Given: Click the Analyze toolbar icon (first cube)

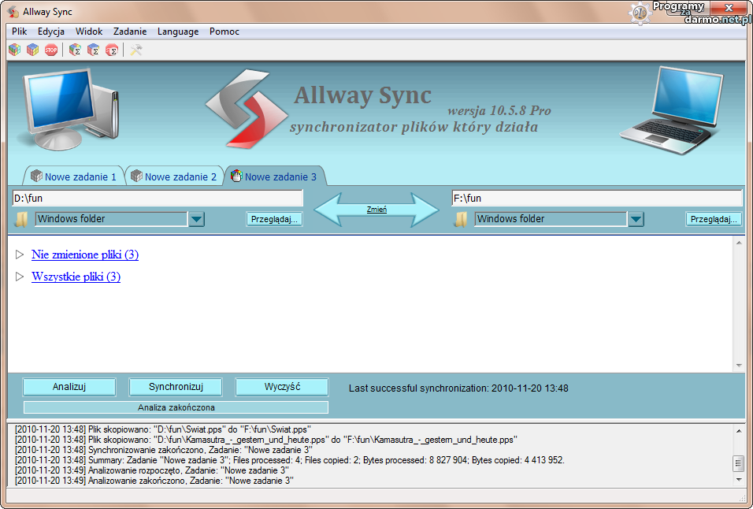Looking at the screenshot, I should [14, 50].
